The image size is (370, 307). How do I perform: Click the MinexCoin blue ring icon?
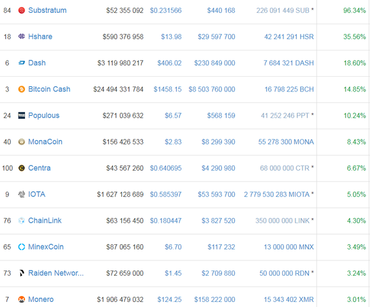click(21, 247)
